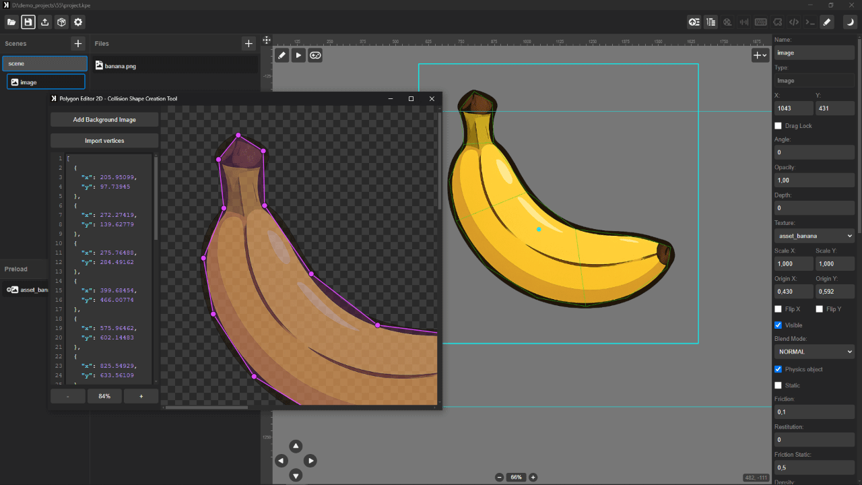The image size is (862, 485).
Task: Select the scene item in Scenes list
Action: click(x=44, y=63)
